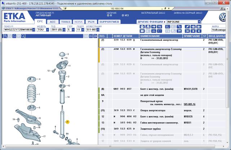Select part row 1T0 513 029 Q

click(162, 43)
